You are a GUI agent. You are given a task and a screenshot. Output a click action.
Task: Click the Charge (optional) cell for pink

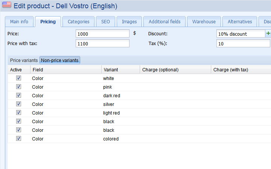[x=175, y=87]
